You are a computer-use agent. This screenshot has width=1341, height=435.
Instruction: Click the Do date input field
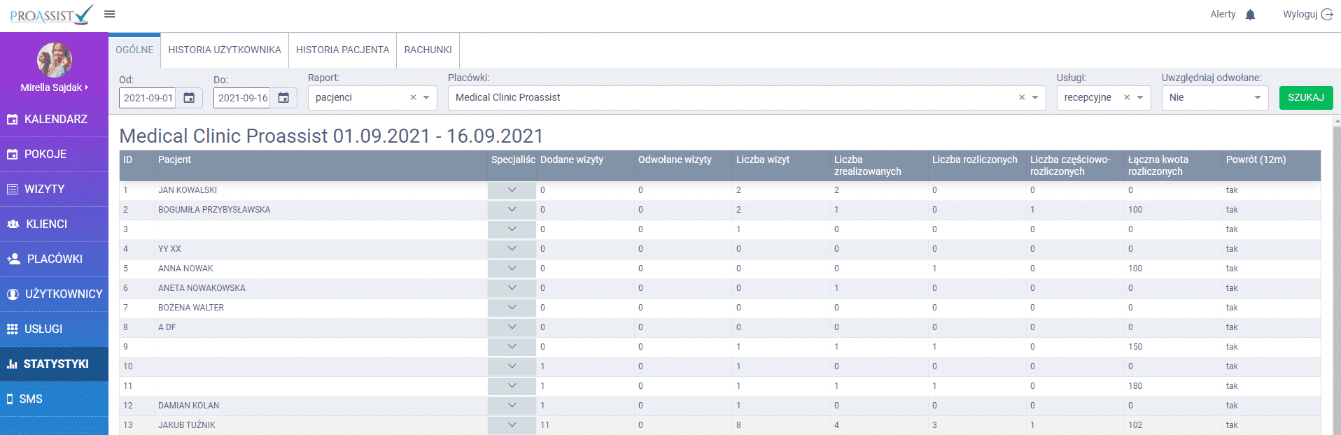242,98
